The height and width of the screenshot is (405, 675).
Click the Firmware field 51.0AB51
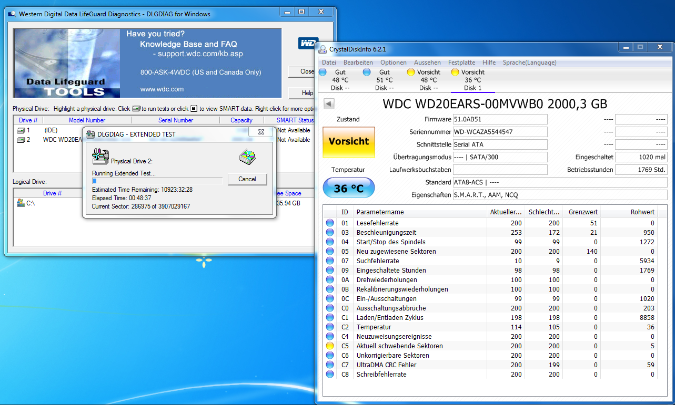tap(500, 119)
